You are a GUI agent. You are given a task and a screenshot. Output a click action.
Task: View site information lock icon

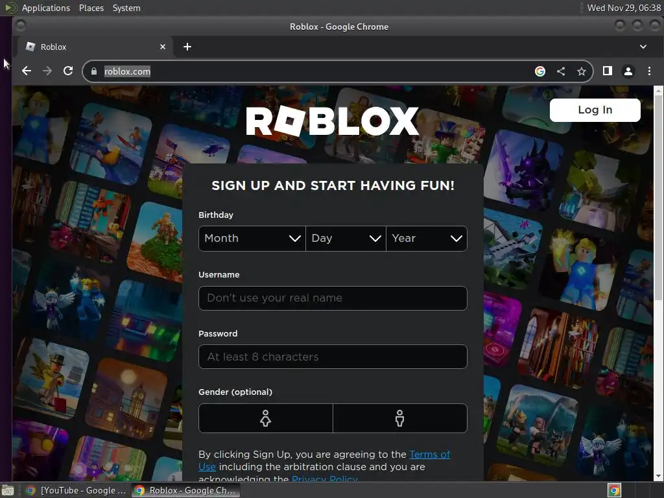click(x=94, y=71)
